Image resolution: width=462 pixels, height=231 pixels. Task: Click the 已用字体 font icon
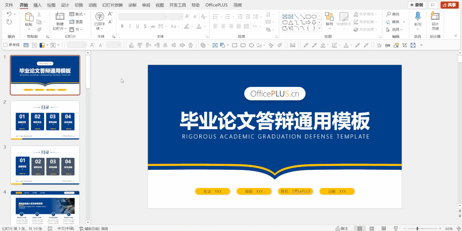pos(100,16)
